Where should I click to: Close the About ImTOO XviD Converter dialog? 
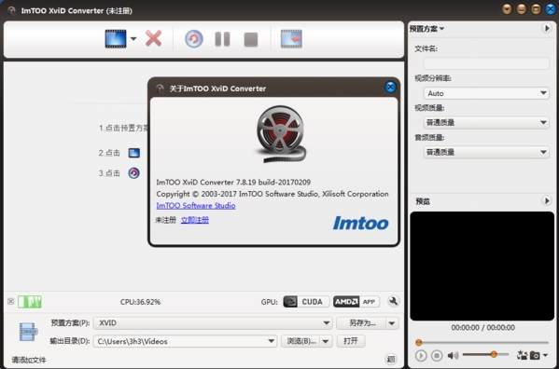pyautogui.click(x=390, y=87)
